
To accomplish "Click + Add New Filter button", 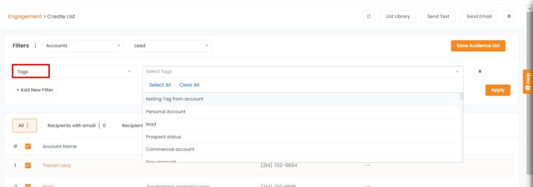I will [35, 90].
